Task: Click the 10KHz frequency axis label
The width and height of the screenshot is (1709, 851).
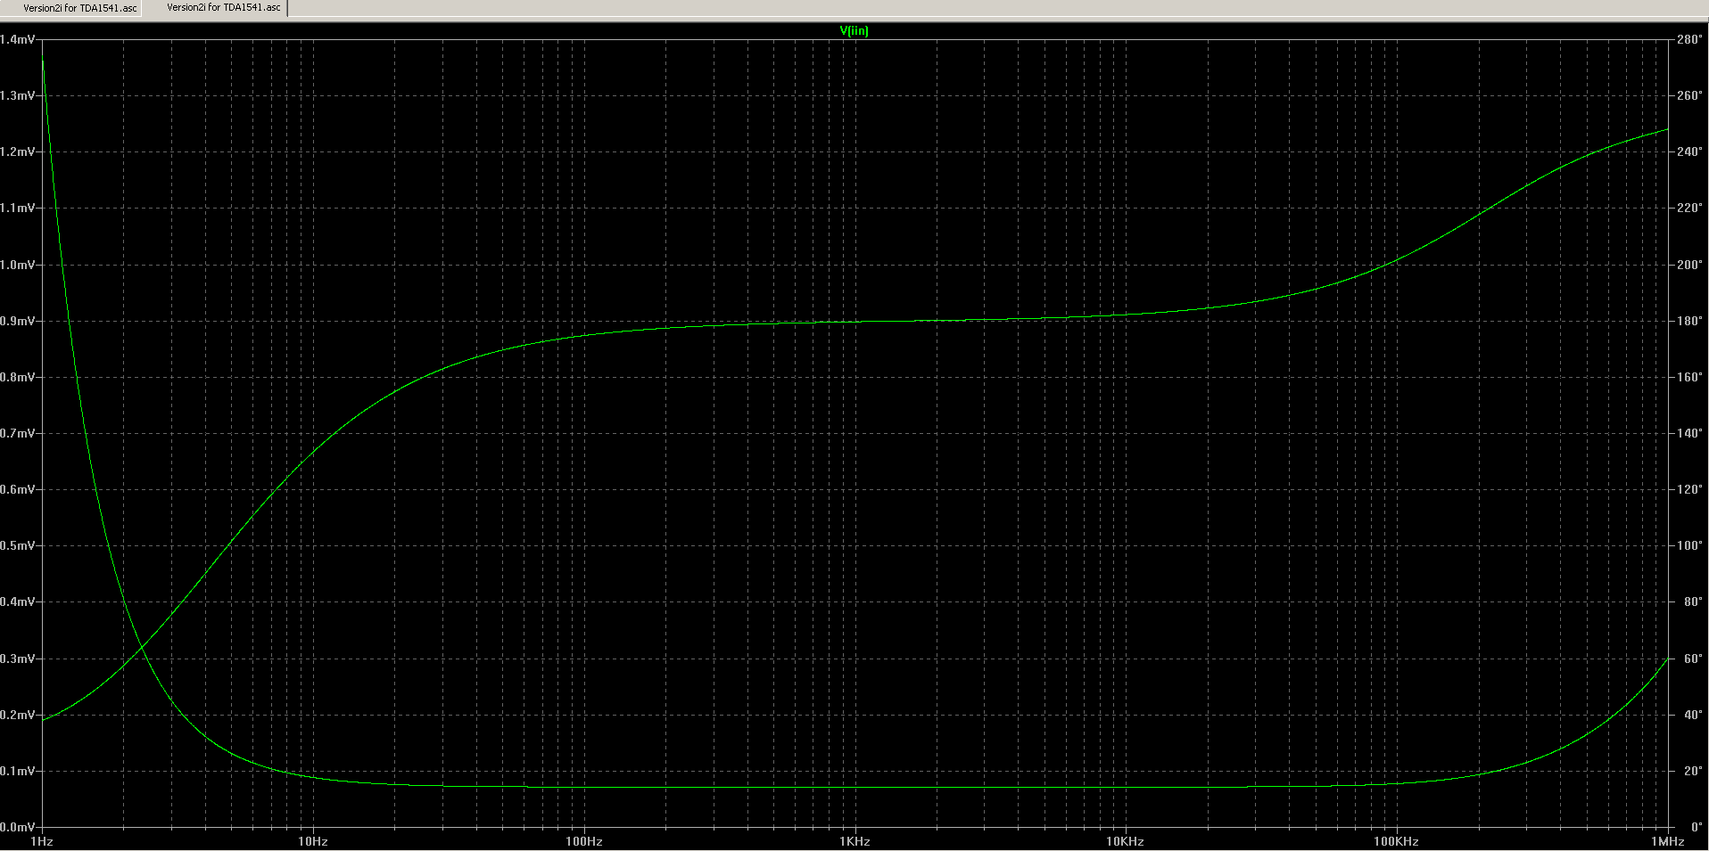Action: click(1126, 841)
